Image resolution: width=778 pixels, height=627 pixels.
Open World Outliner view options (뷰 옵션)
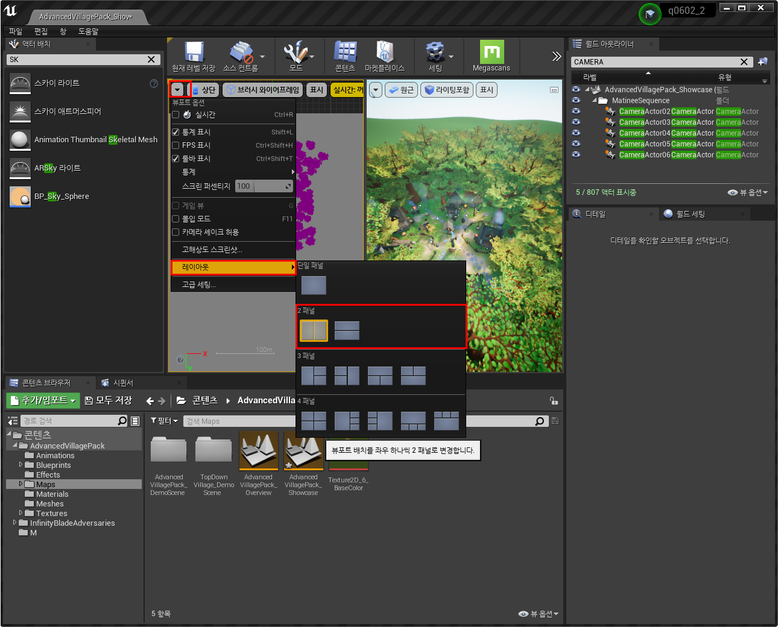(748, 192)
